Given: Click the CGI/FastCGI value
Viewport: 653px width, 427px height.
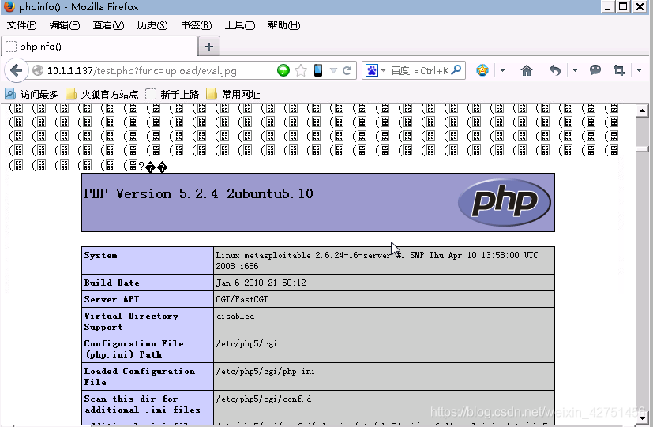Looking at the screenshot, I should [x=242, y=299].
